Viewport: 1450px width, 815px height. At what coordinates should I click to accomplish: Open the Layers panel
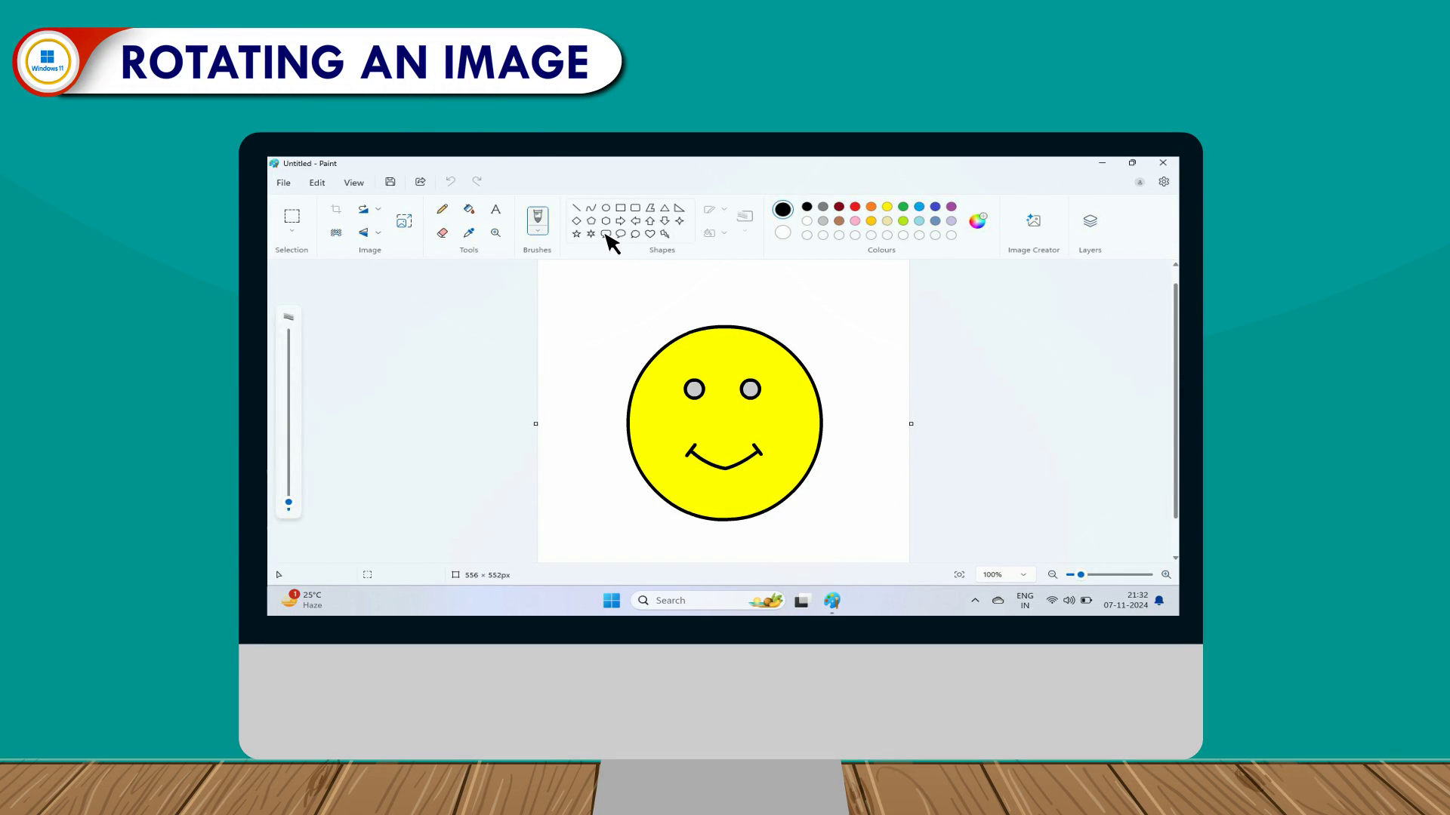click(1090, 221)
